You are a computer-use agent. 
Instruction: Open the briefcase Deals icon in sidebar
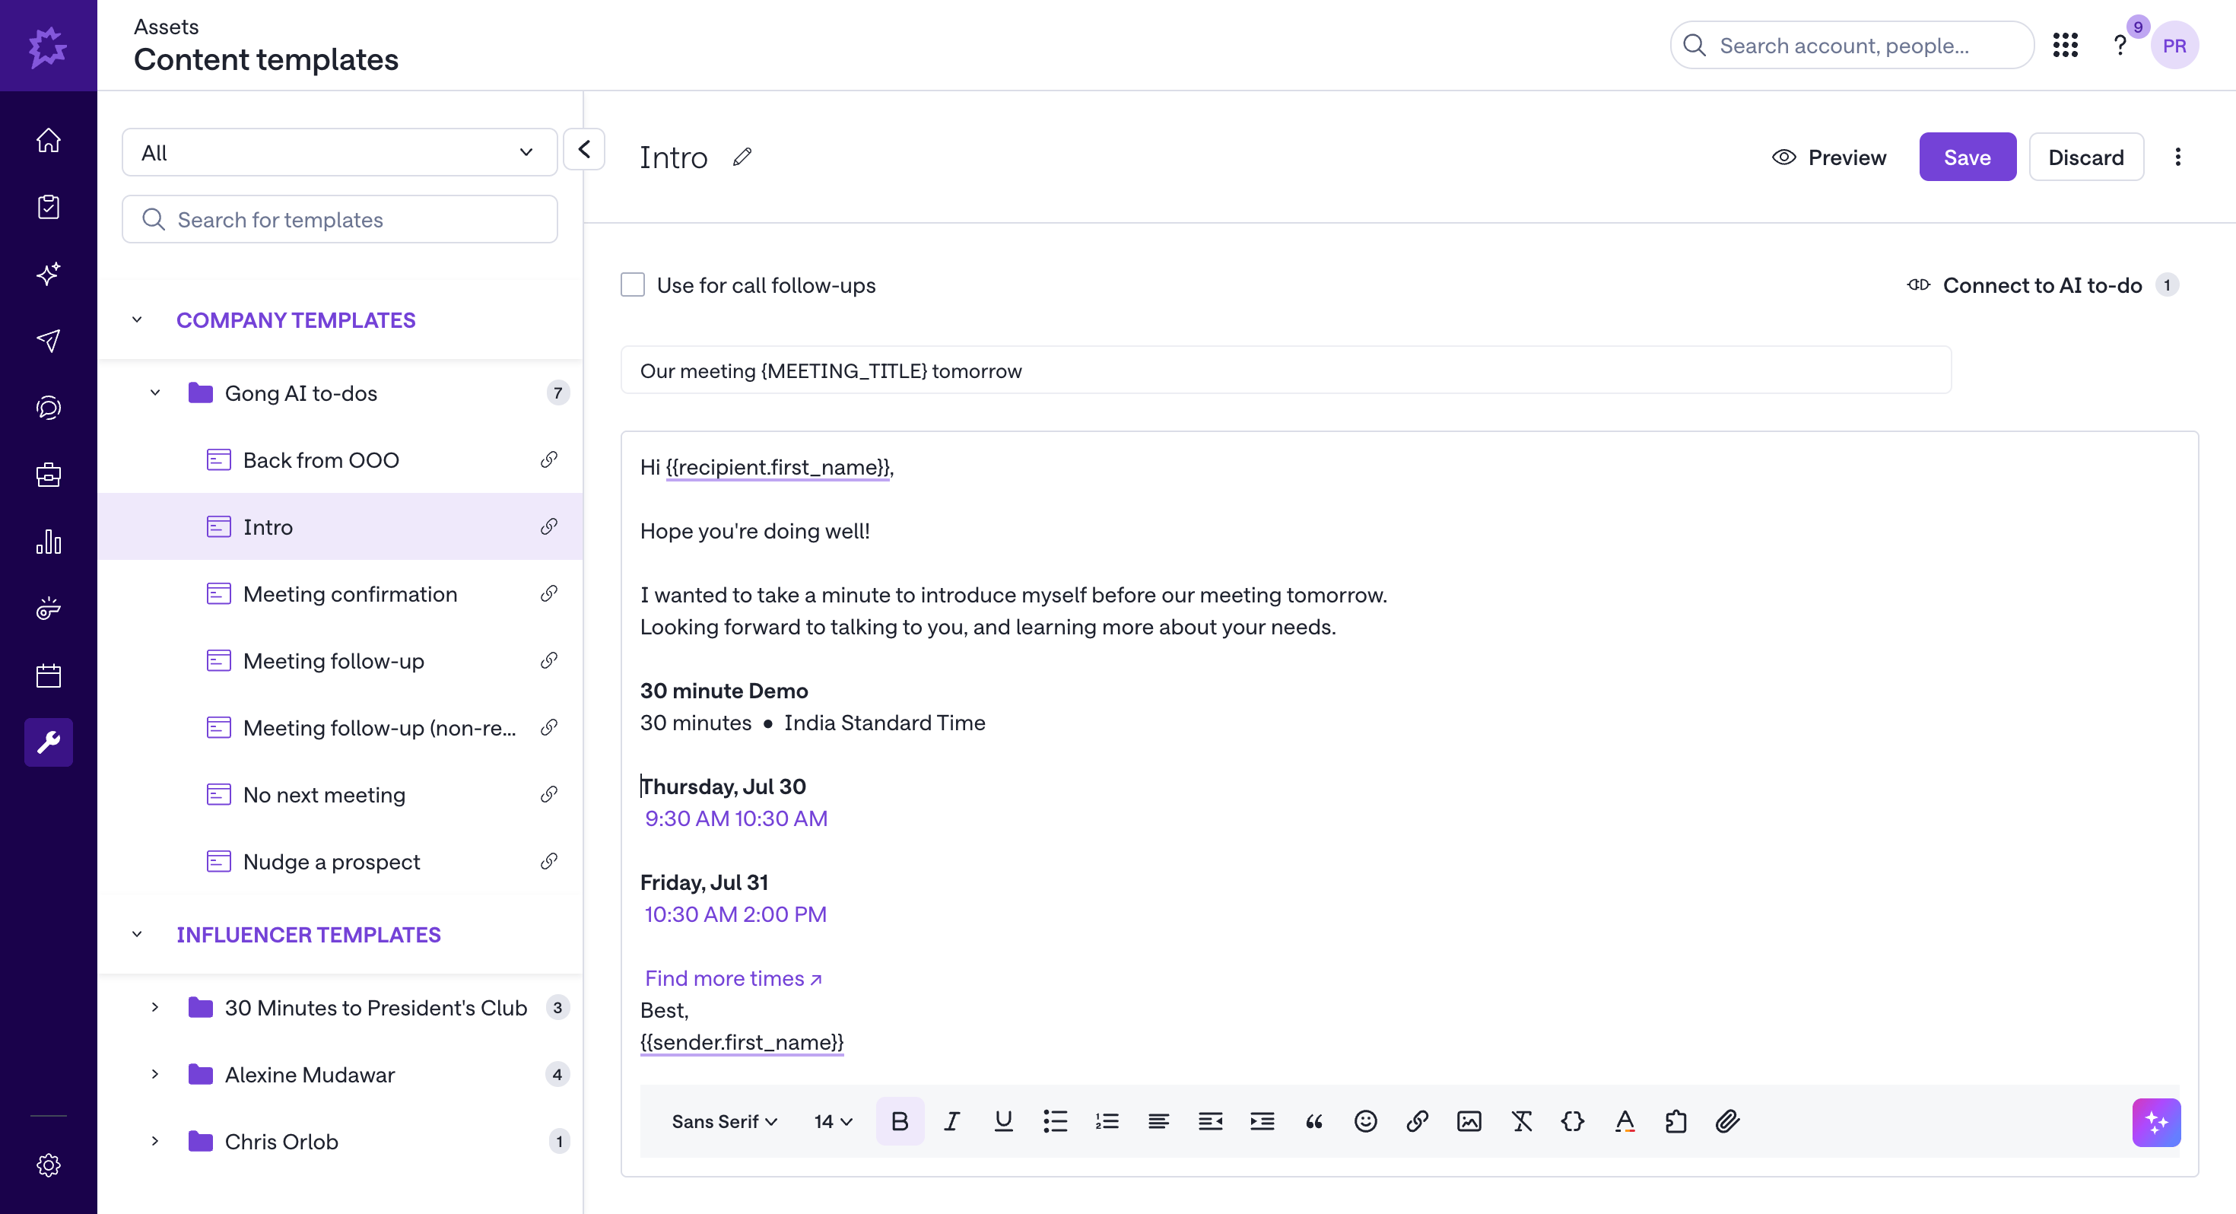coord(49,474)
